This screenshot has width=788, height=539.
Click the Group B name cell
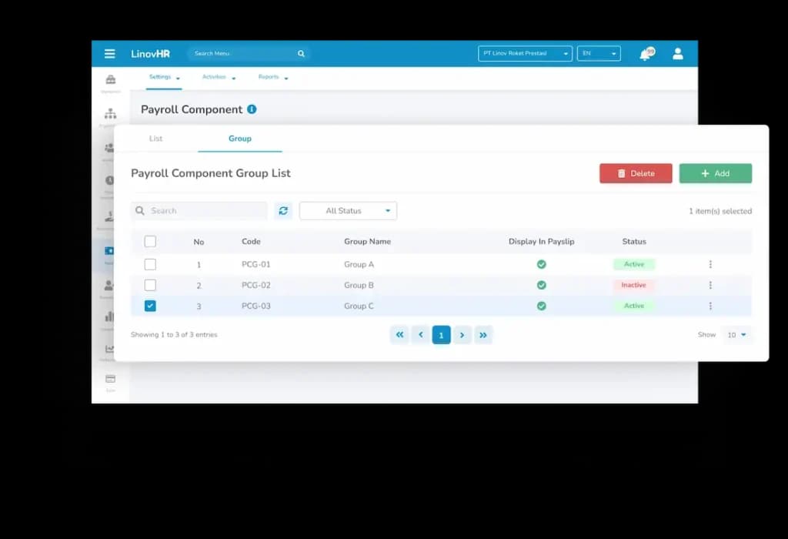[x=359, y=285]
